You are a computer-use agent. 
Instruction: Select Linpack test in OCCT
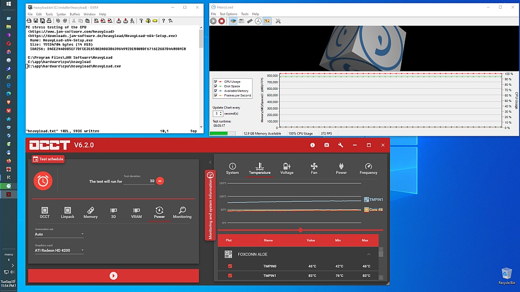(x=68, y=212)
